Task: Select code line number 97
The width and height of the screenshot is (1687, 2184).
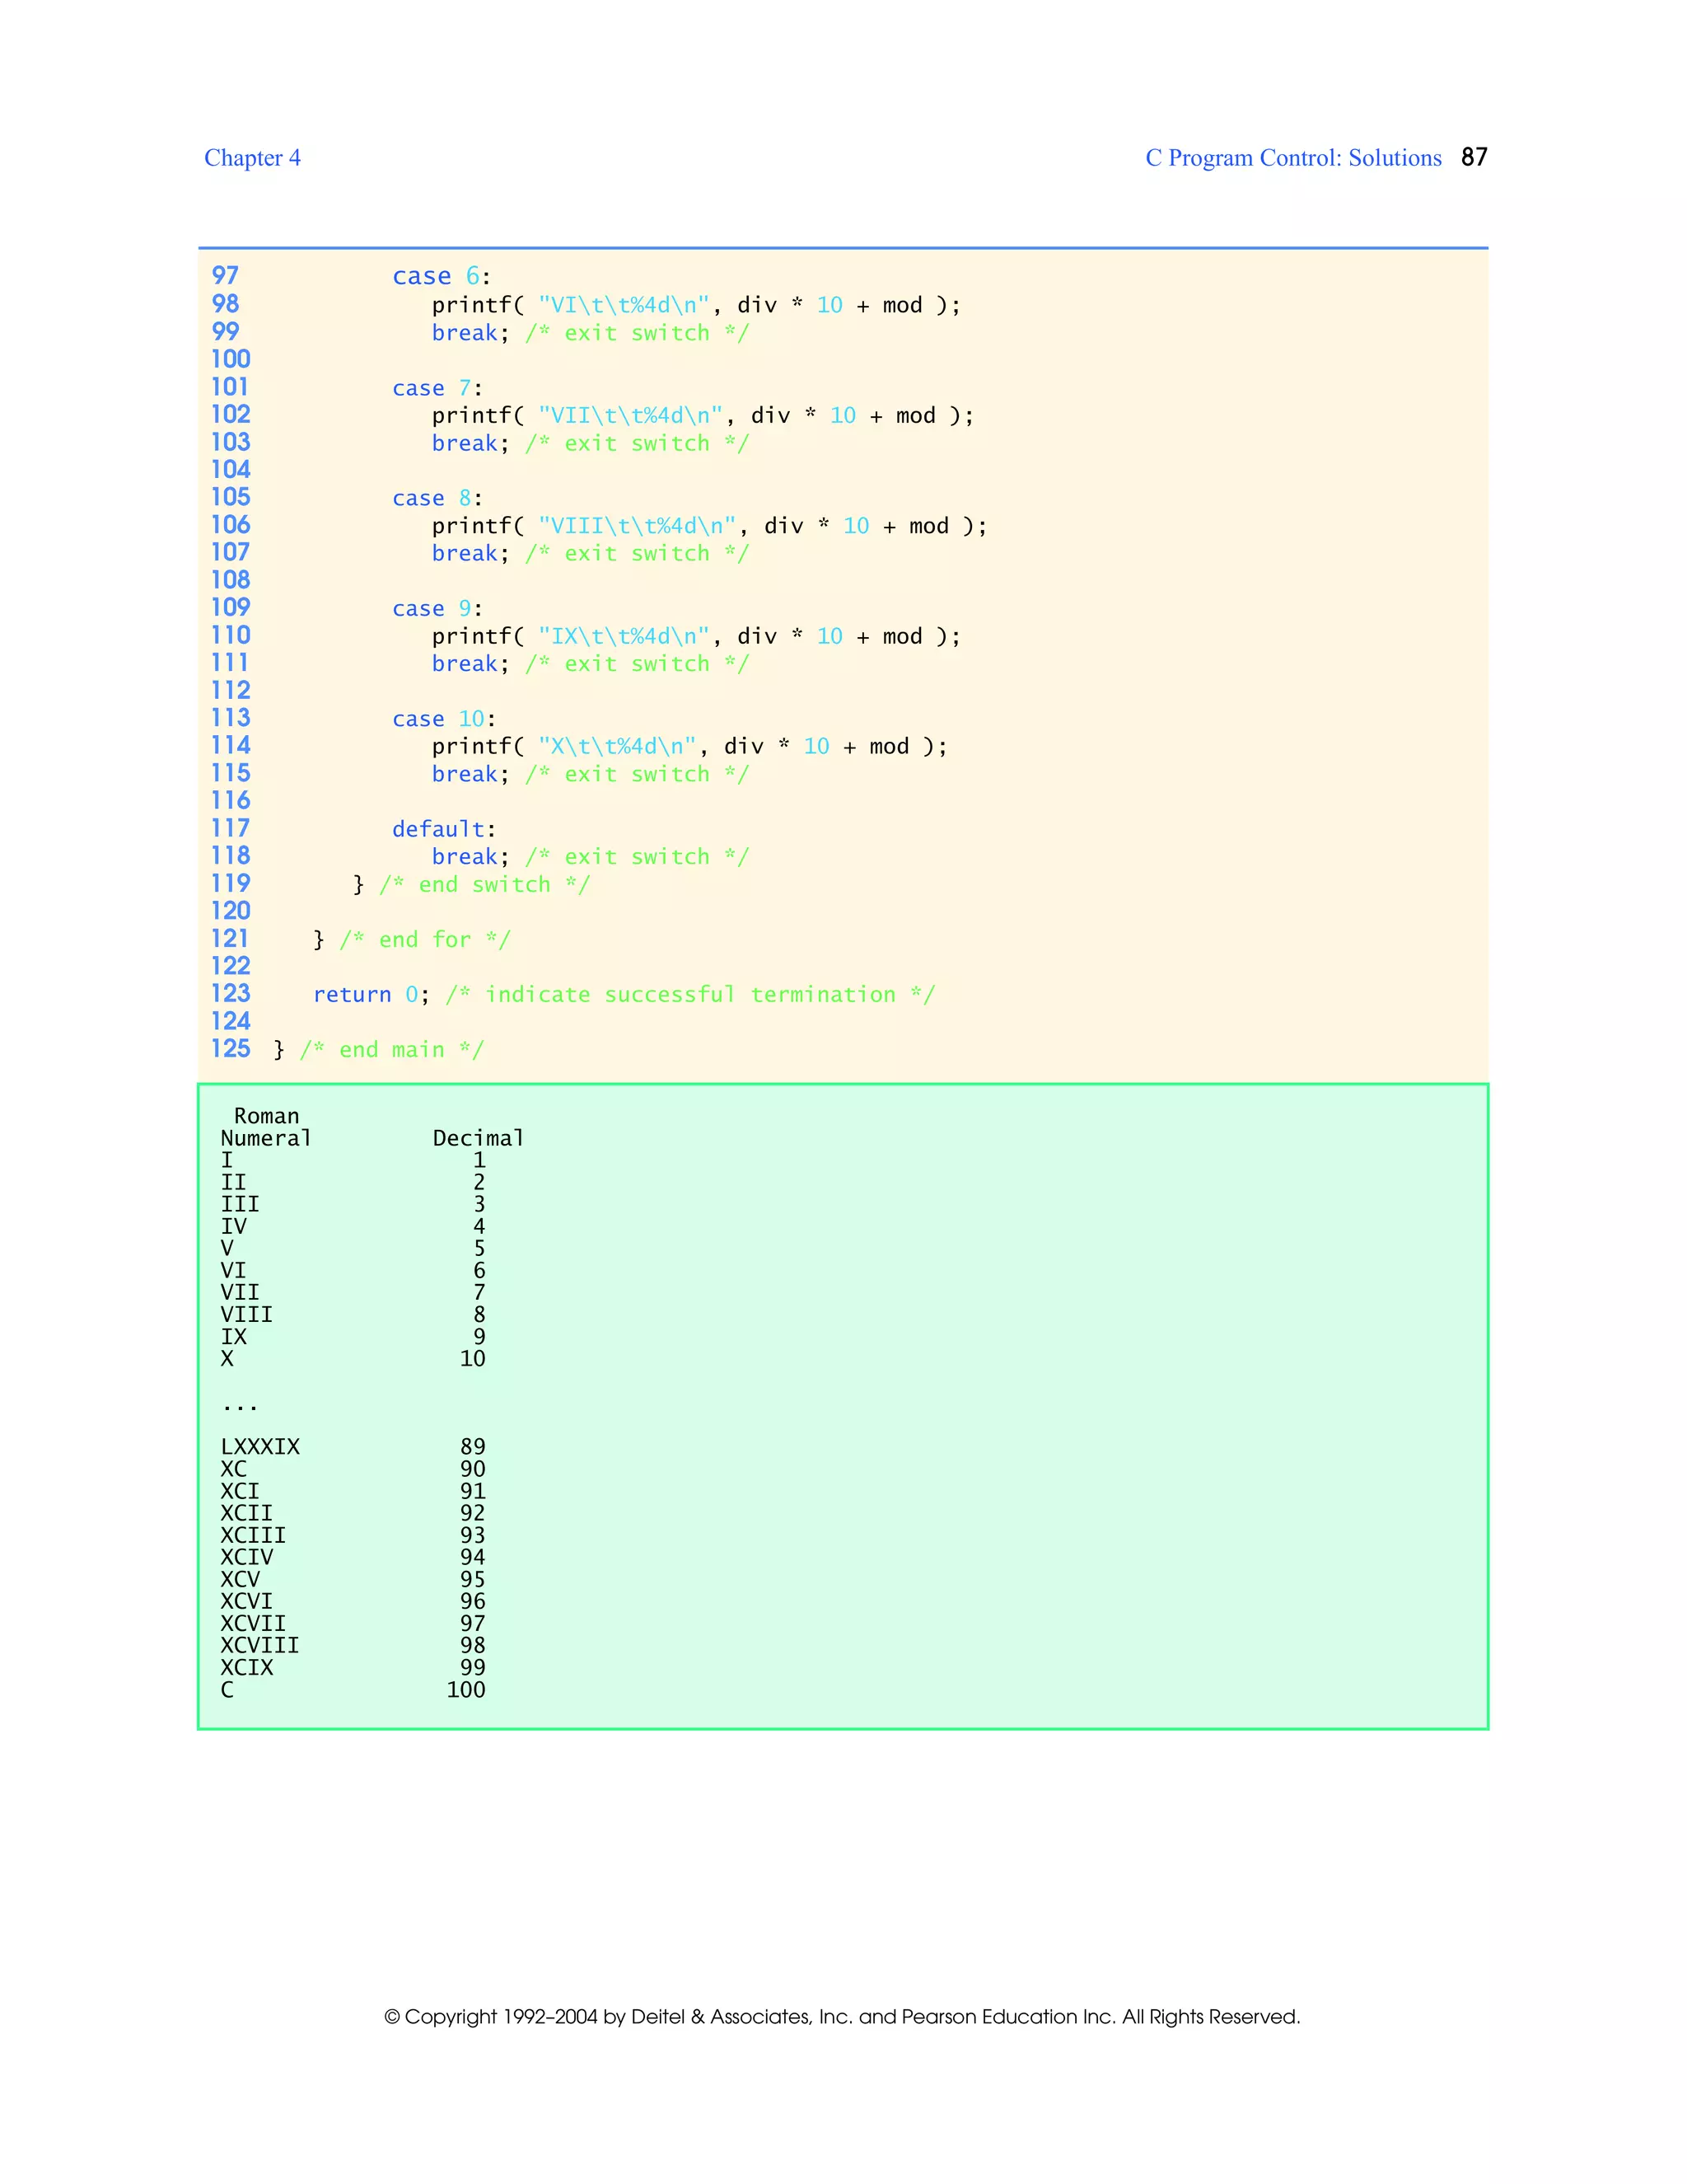Action: pos(225,276)
